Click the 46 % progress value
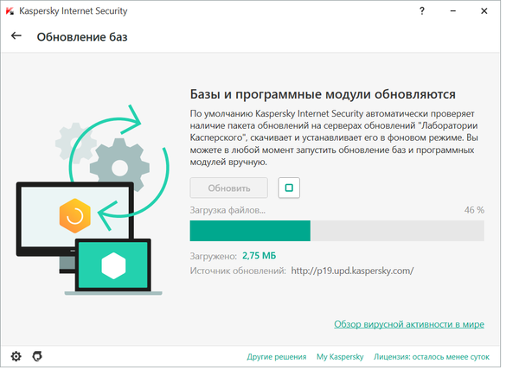Screen dimensions: 519x389 point(474,210)
